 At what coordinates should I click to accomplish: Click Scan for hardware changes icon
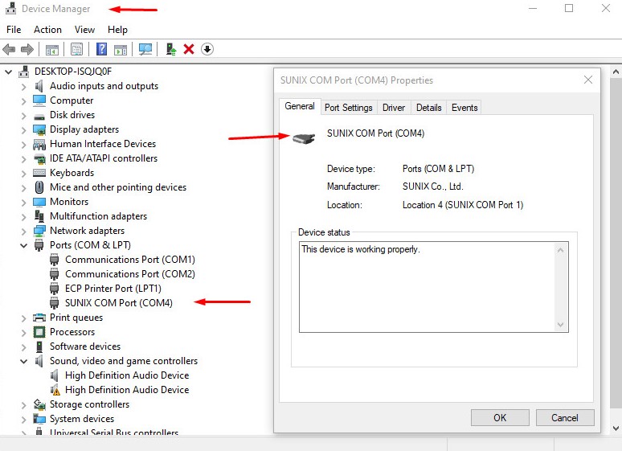pyautogui.click(x=145, y=49)
